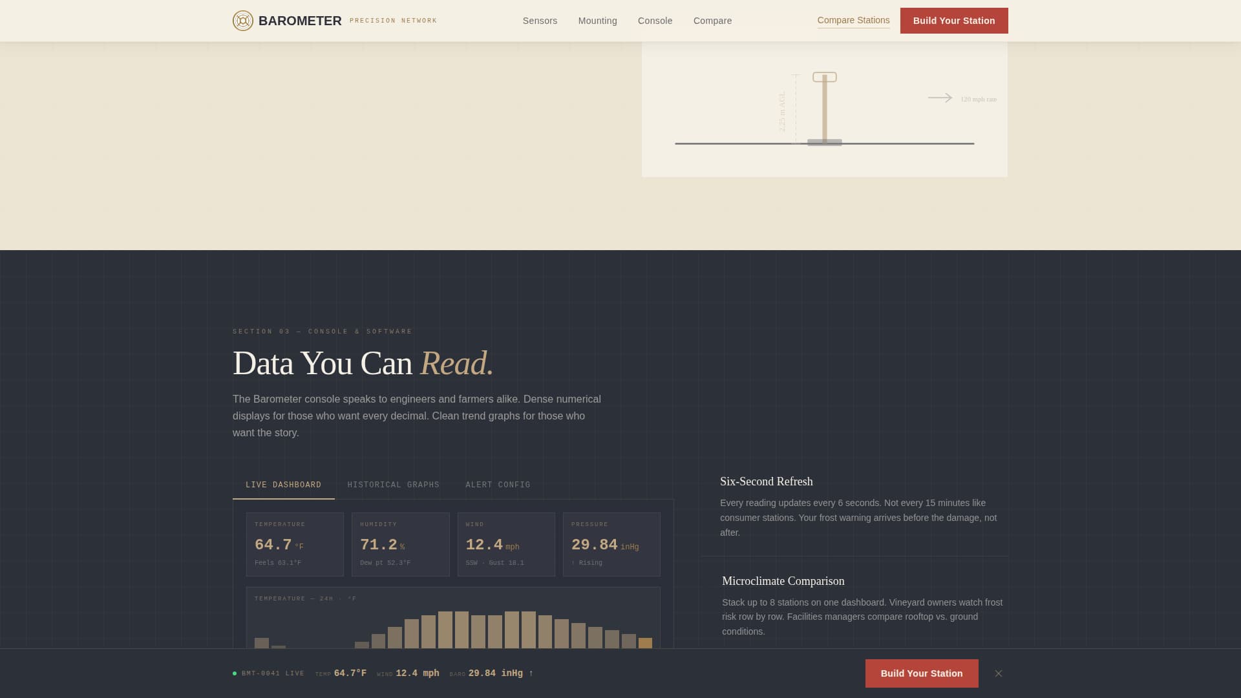Click the Barometer logo icon
The height and width of the screenshot is (698, 1241).
(243, 20)
